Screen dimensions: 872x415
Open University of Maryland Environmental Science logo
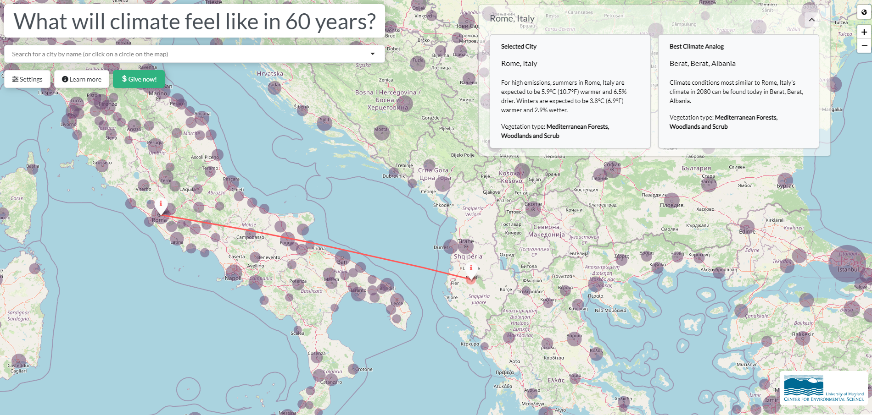pos(824,388)
